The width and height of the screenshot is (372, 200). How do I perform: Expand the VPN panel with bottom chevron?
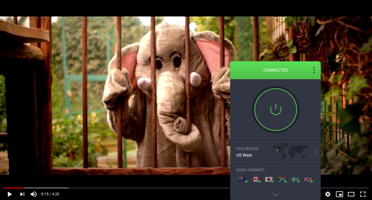tap(275, 194)
